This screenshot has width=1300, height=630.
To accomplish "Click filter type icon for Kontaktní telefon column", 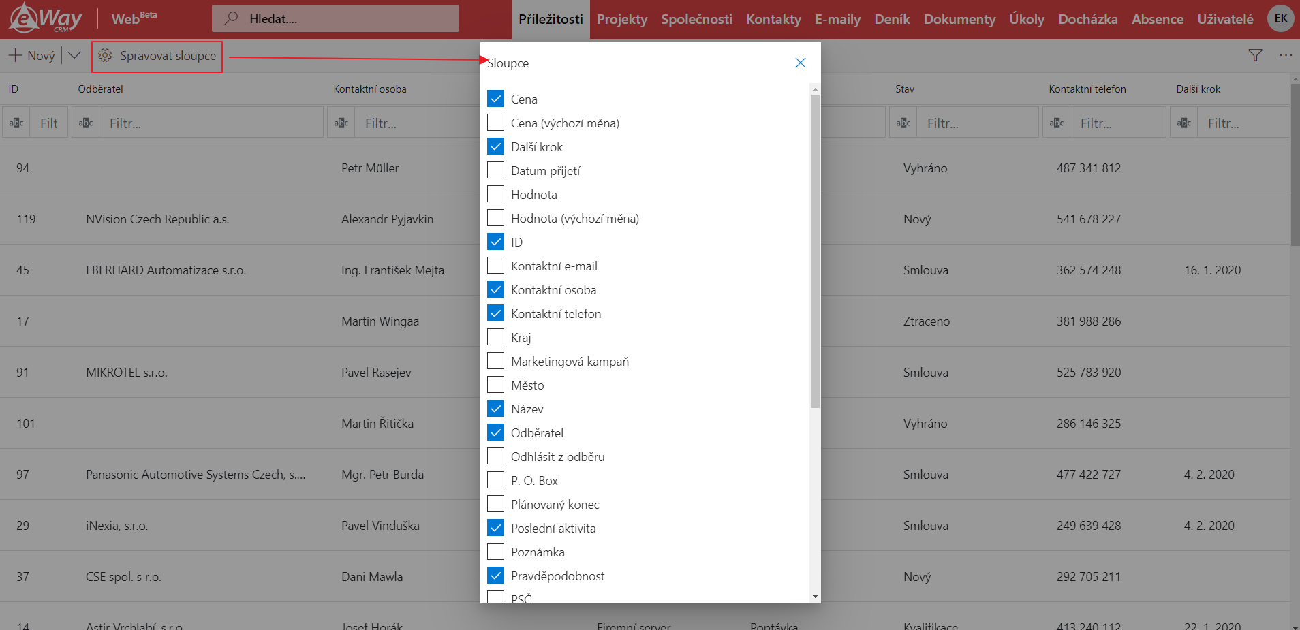I will pyautogui.click(x=1057, y=123).
